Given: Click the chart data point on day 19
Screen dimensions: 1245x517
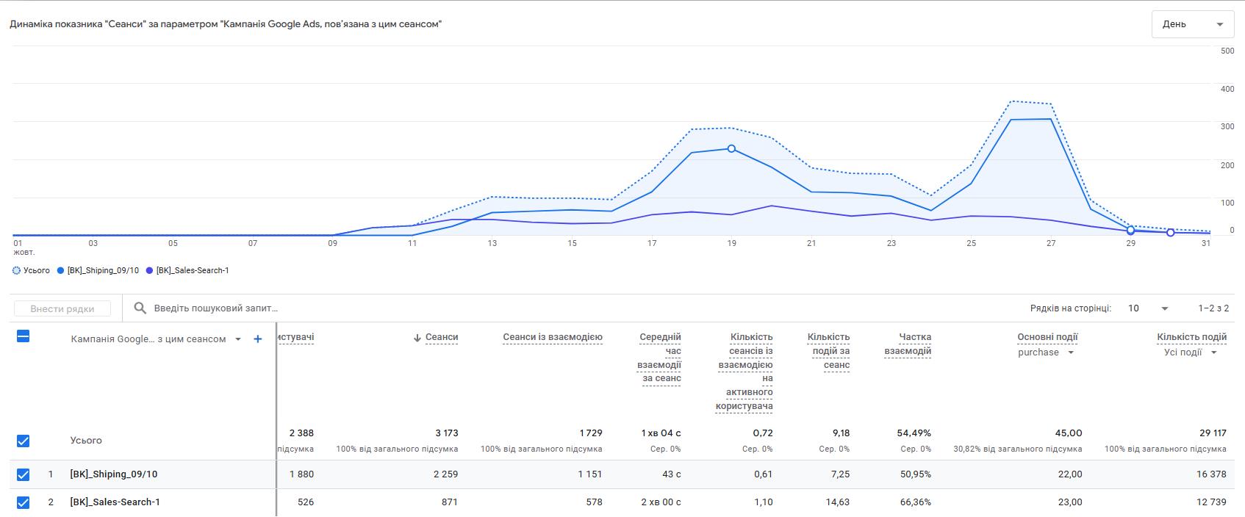Looking at the screenshot, I should (x=731, y=149).
